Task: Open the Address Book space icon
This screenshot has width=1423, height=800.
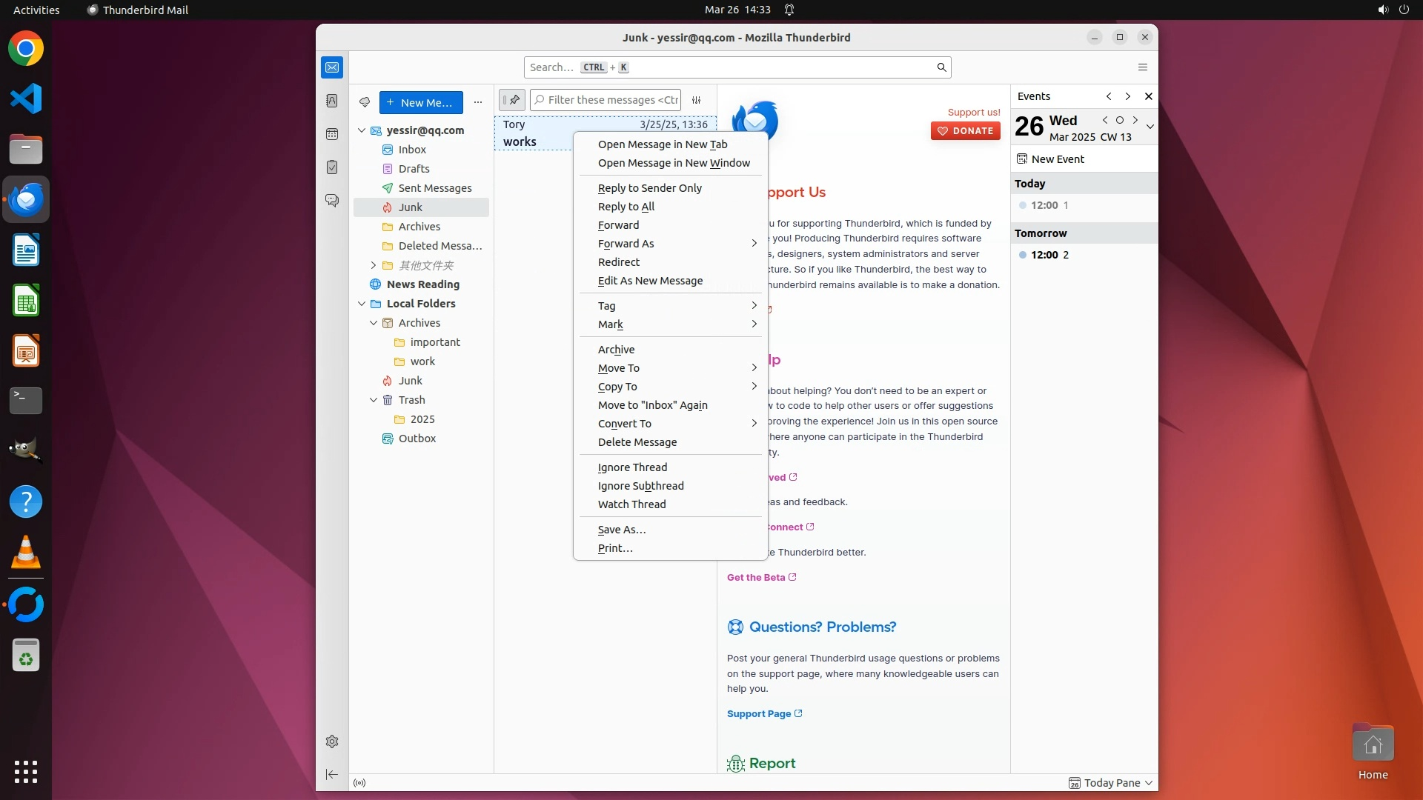Action: (x=332, y=101)
